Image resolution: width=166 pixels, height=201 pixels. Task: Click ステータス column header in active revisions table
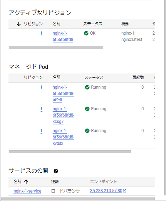point(93,24)
